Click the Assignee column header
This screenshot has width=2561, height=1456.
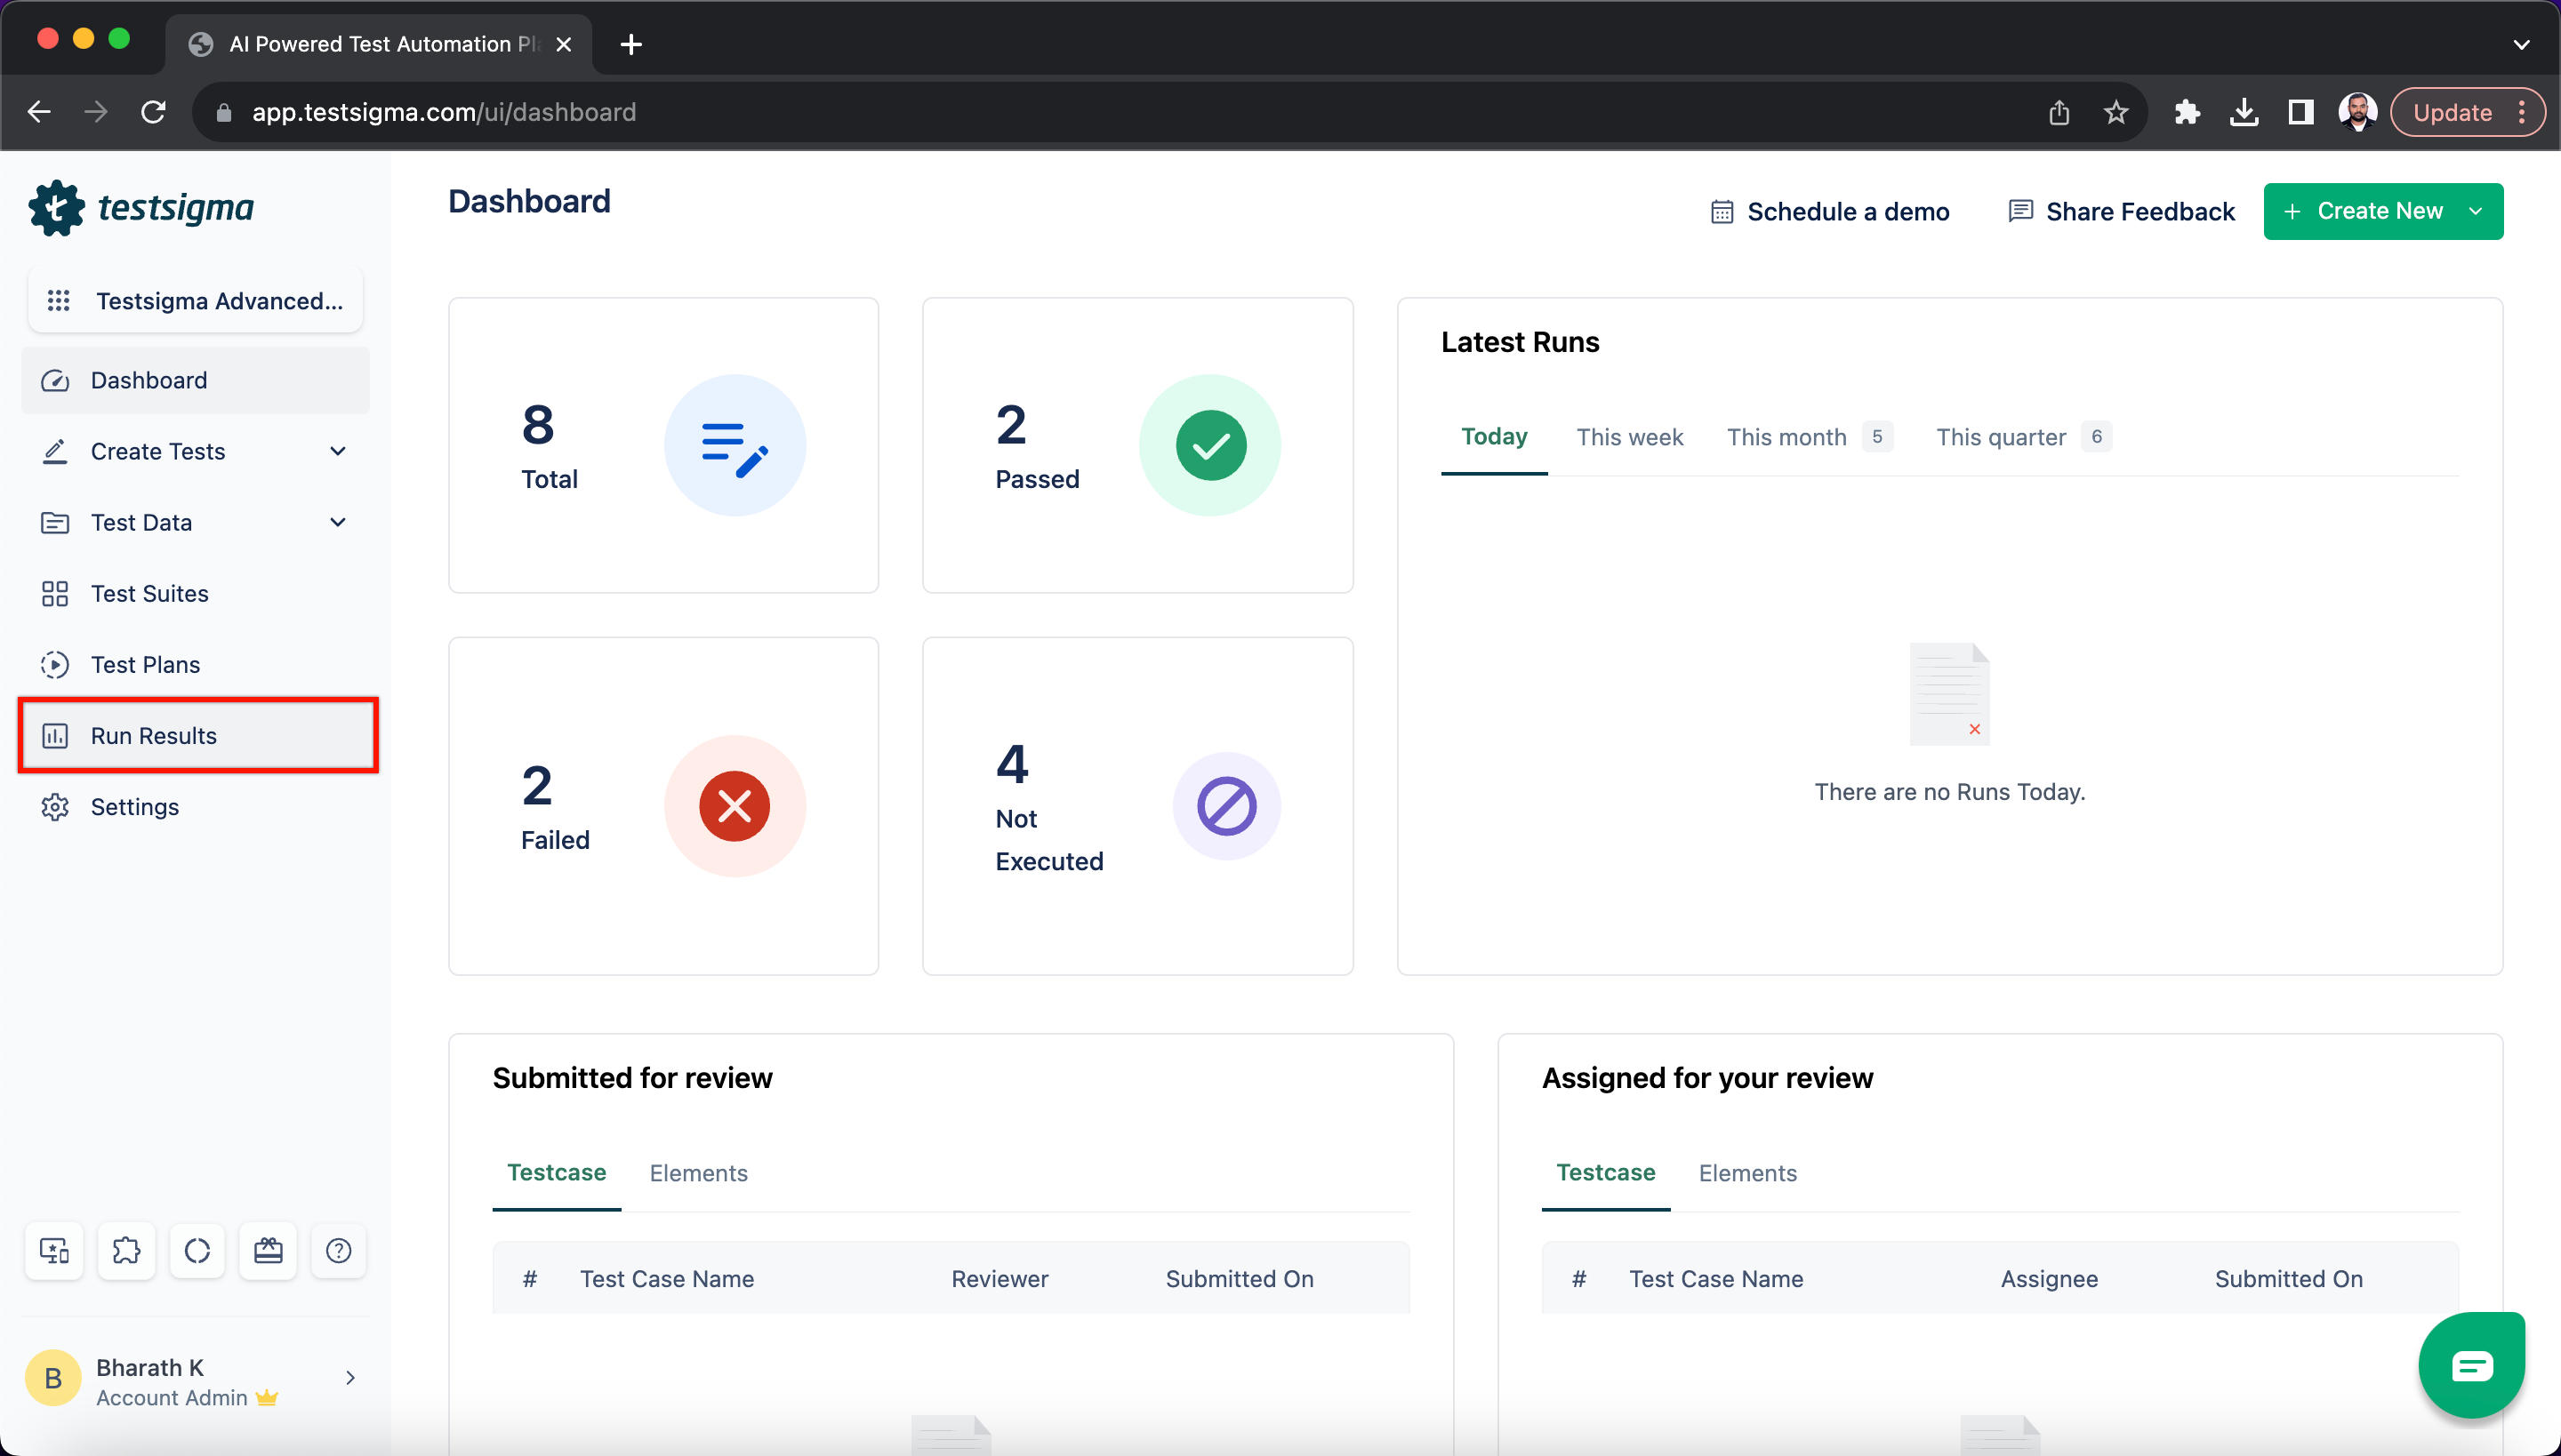[2049, 1279]
